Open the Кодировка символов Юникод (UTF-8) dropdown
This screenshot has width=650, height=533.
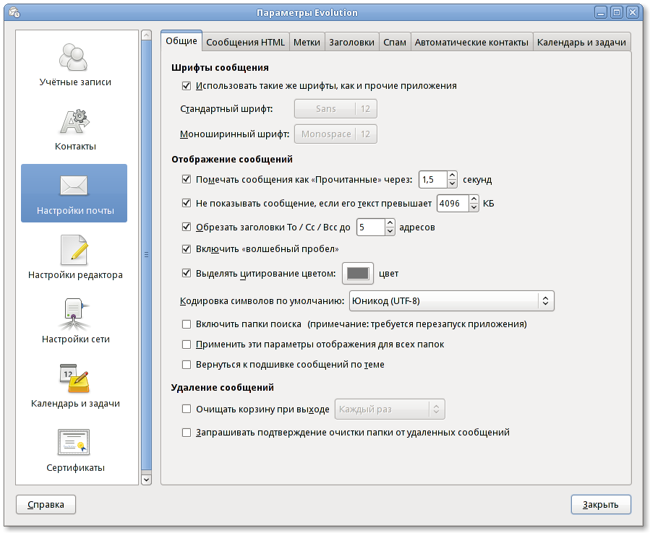coord(451,300)
